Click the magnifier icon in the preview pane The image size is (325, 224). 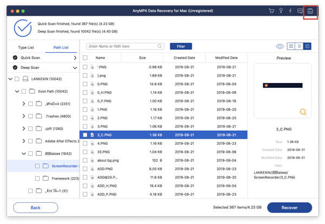tap(303, 112)
